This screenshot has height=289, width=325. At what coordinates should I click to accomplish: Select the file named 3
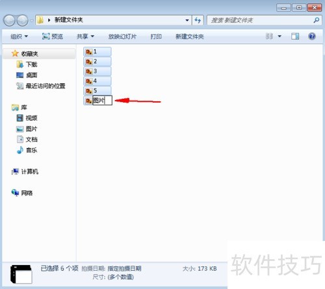(97, 71)
